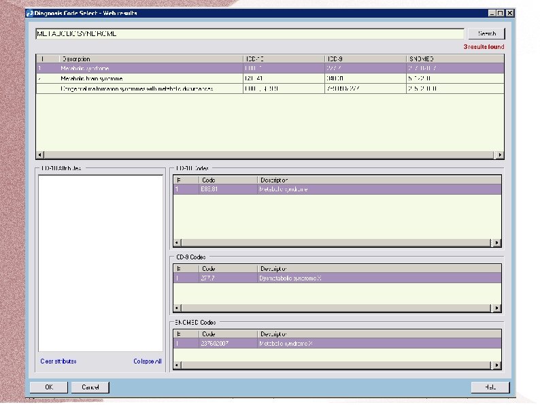The width and height of the screenshot is (540, 405).
Task: Click the Search button
Action: (487, 33)
